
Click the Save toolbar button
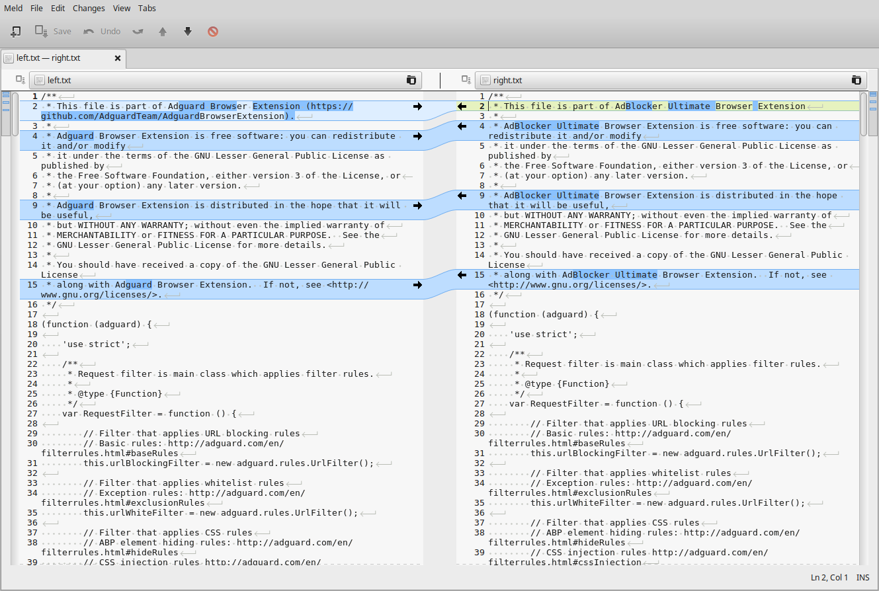tap(53, 31)
